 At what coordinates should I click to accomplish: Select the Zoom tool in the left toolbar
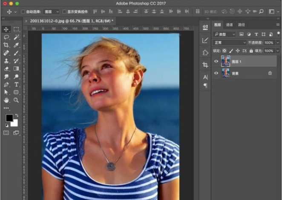coord(16,100)
